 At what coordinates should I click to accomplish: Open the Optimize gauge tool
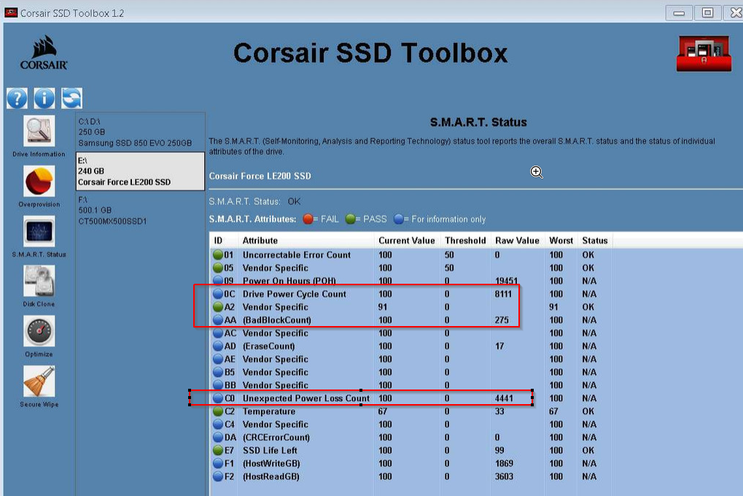tap(39, 336)
